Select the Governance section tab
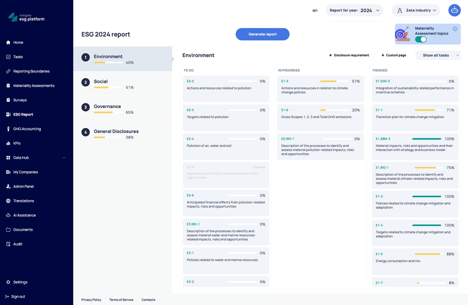Image resolution: width=468 pixels, height=305 pixels. (123, 109)
